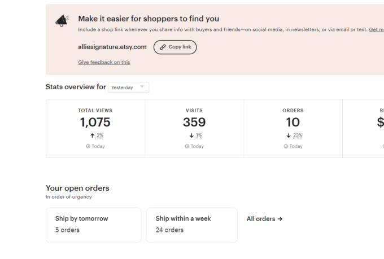The image size is (384, 259).
Task: Open the Ship by tomorrow orders card
Action: (93, 225)
